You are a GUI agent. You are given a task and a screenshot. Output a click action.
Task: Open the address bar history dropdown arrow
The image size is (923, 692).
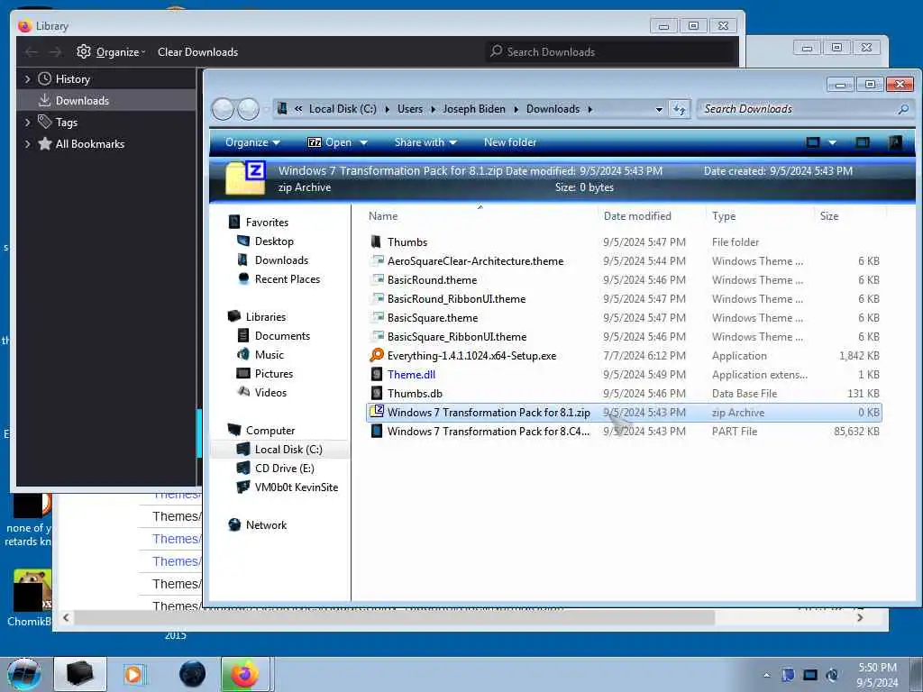659,109
